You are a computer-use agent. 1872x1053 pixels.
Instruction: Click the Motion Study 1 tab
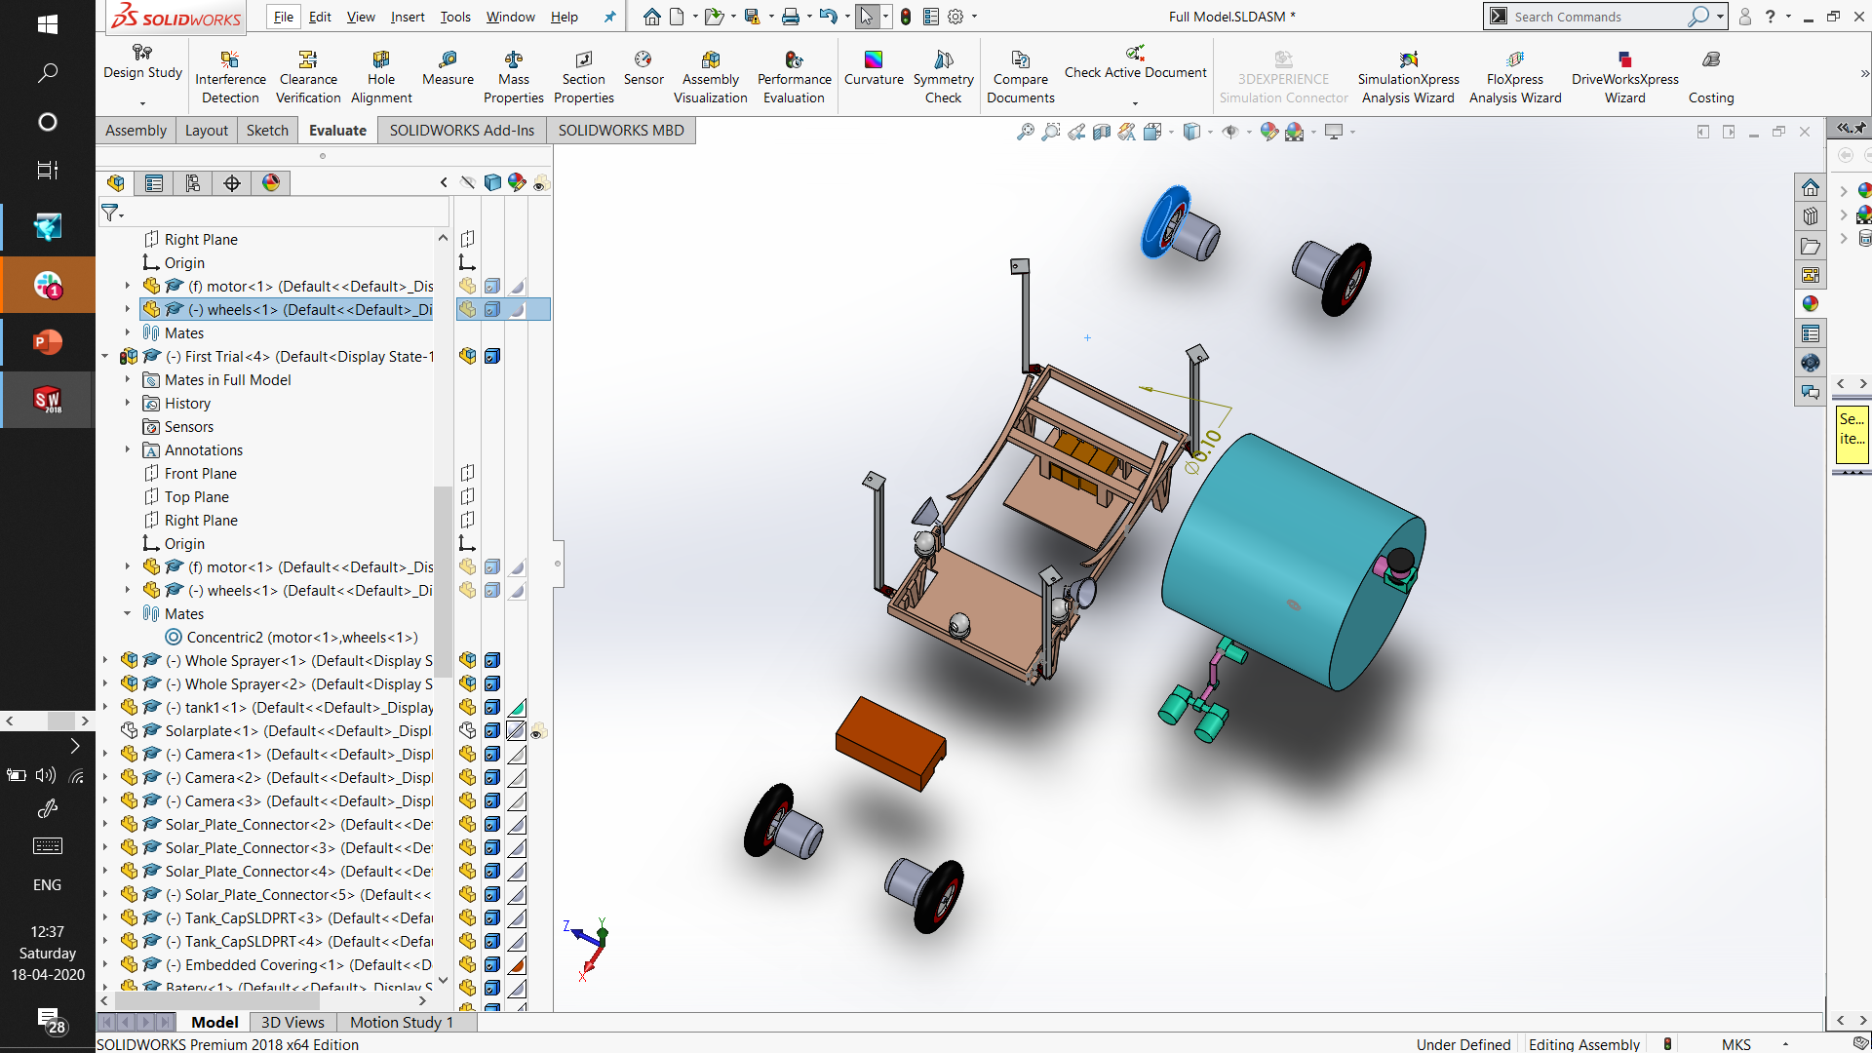(x=401, y=1022)
